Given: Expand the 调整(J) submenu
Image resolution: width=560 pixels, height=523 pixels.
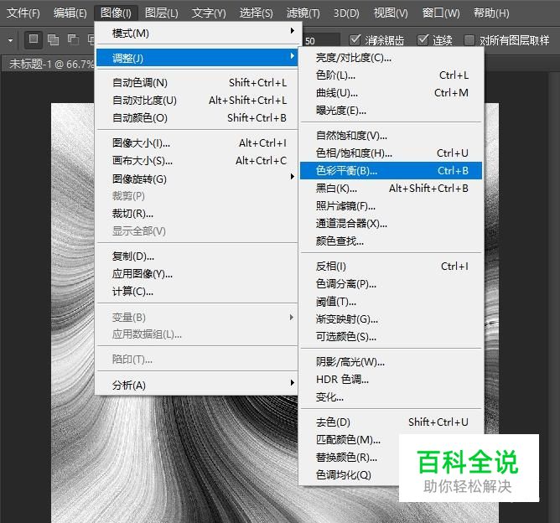Looking at the screenshot, I should [197, 58].
